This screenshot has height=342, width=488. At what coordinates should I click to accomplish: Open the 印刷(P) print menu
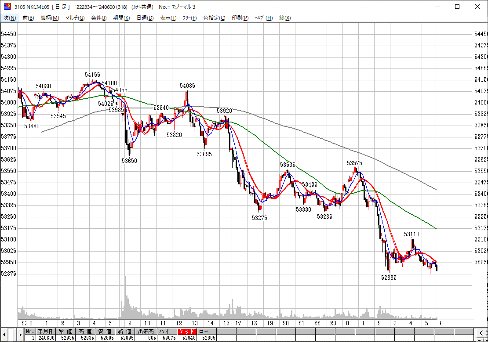(x=240, y=18)
